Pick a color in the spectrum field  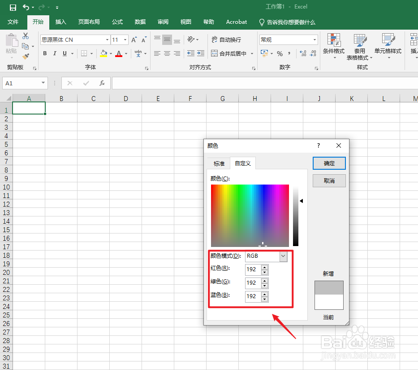pyautogui.click(x=250, y=216)
